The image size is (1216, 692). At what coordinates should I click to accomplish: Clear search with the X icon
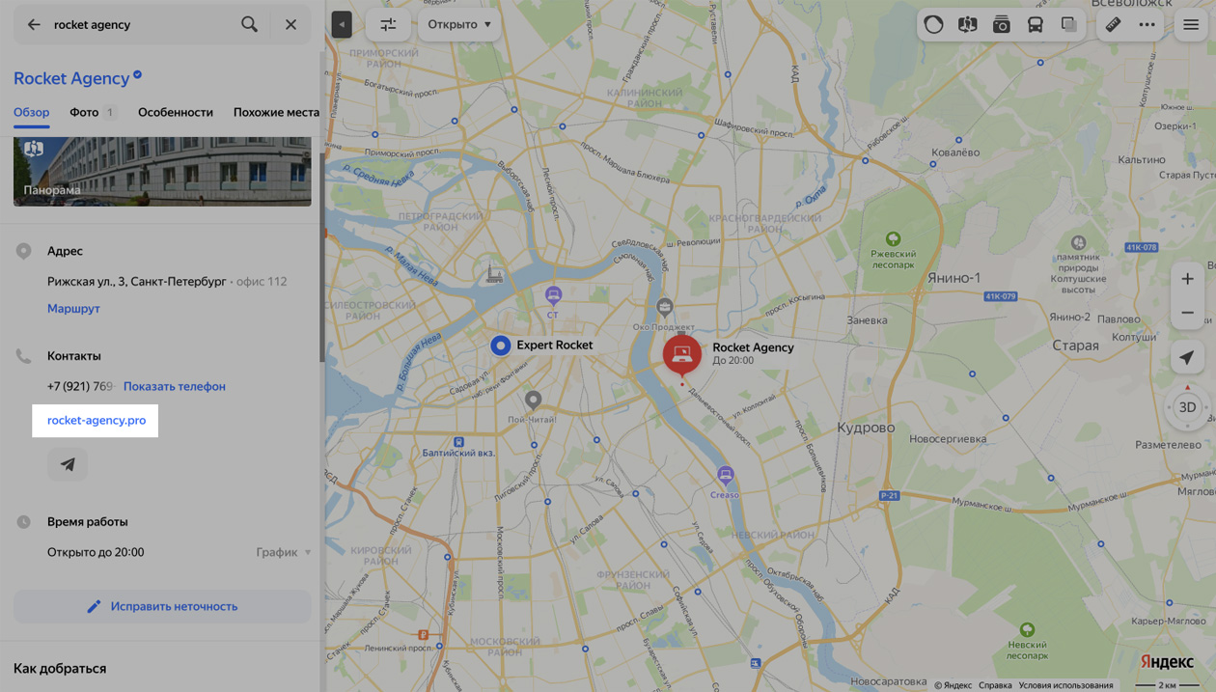tap(290, 25)
